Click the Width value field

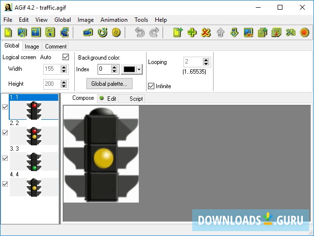click(52, 69)
